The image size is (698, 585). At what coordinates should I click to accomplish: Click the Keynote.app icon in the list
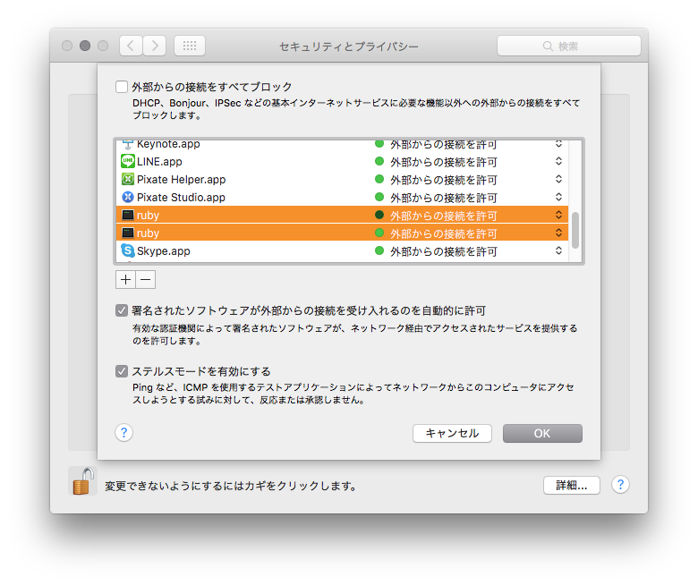(128, 145)
